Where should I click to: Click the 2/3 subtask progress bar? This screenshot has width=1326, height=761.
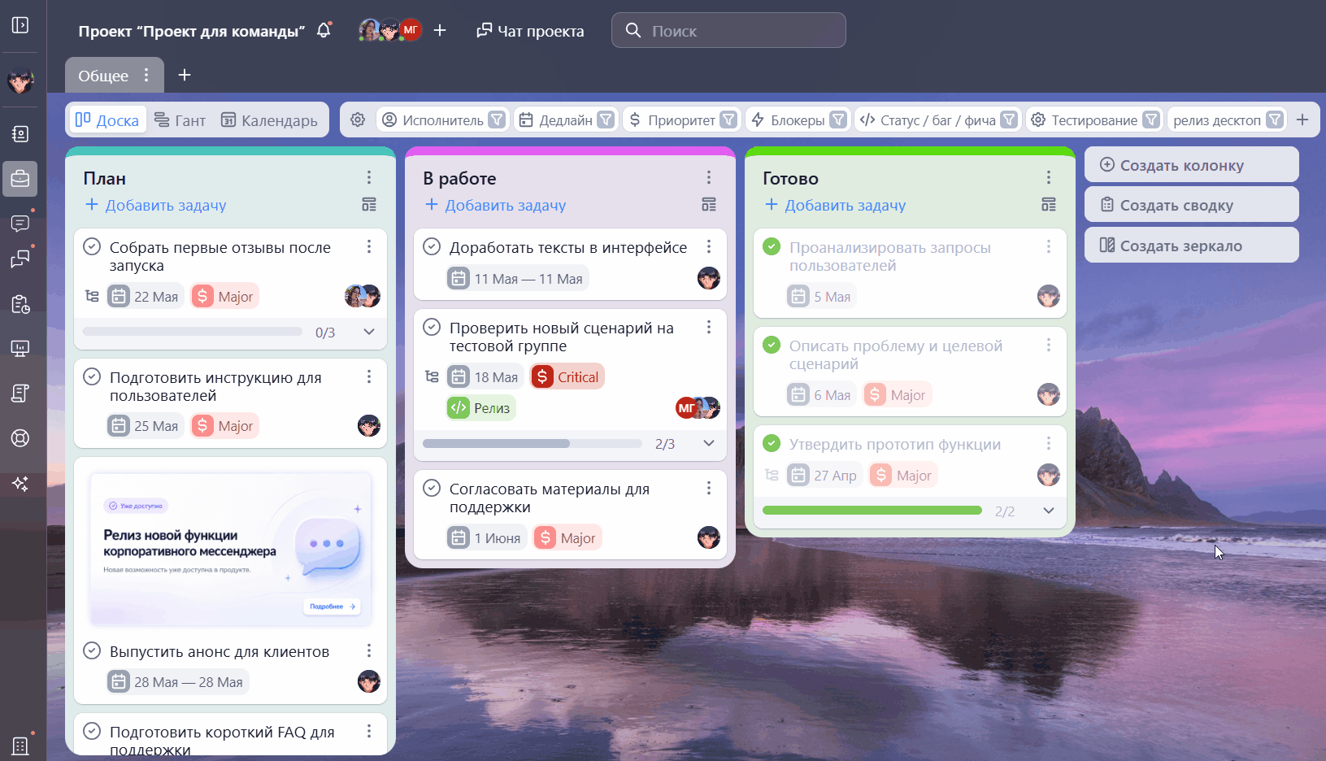point(533,443)
